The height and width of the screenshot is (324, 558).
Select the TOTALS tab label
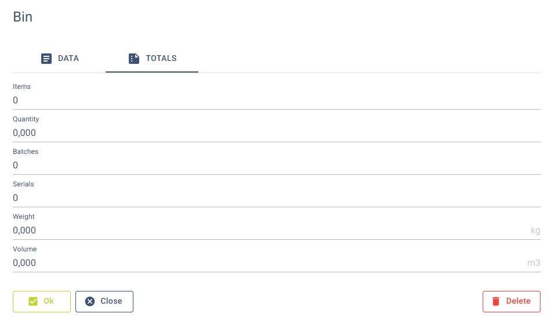161,59
